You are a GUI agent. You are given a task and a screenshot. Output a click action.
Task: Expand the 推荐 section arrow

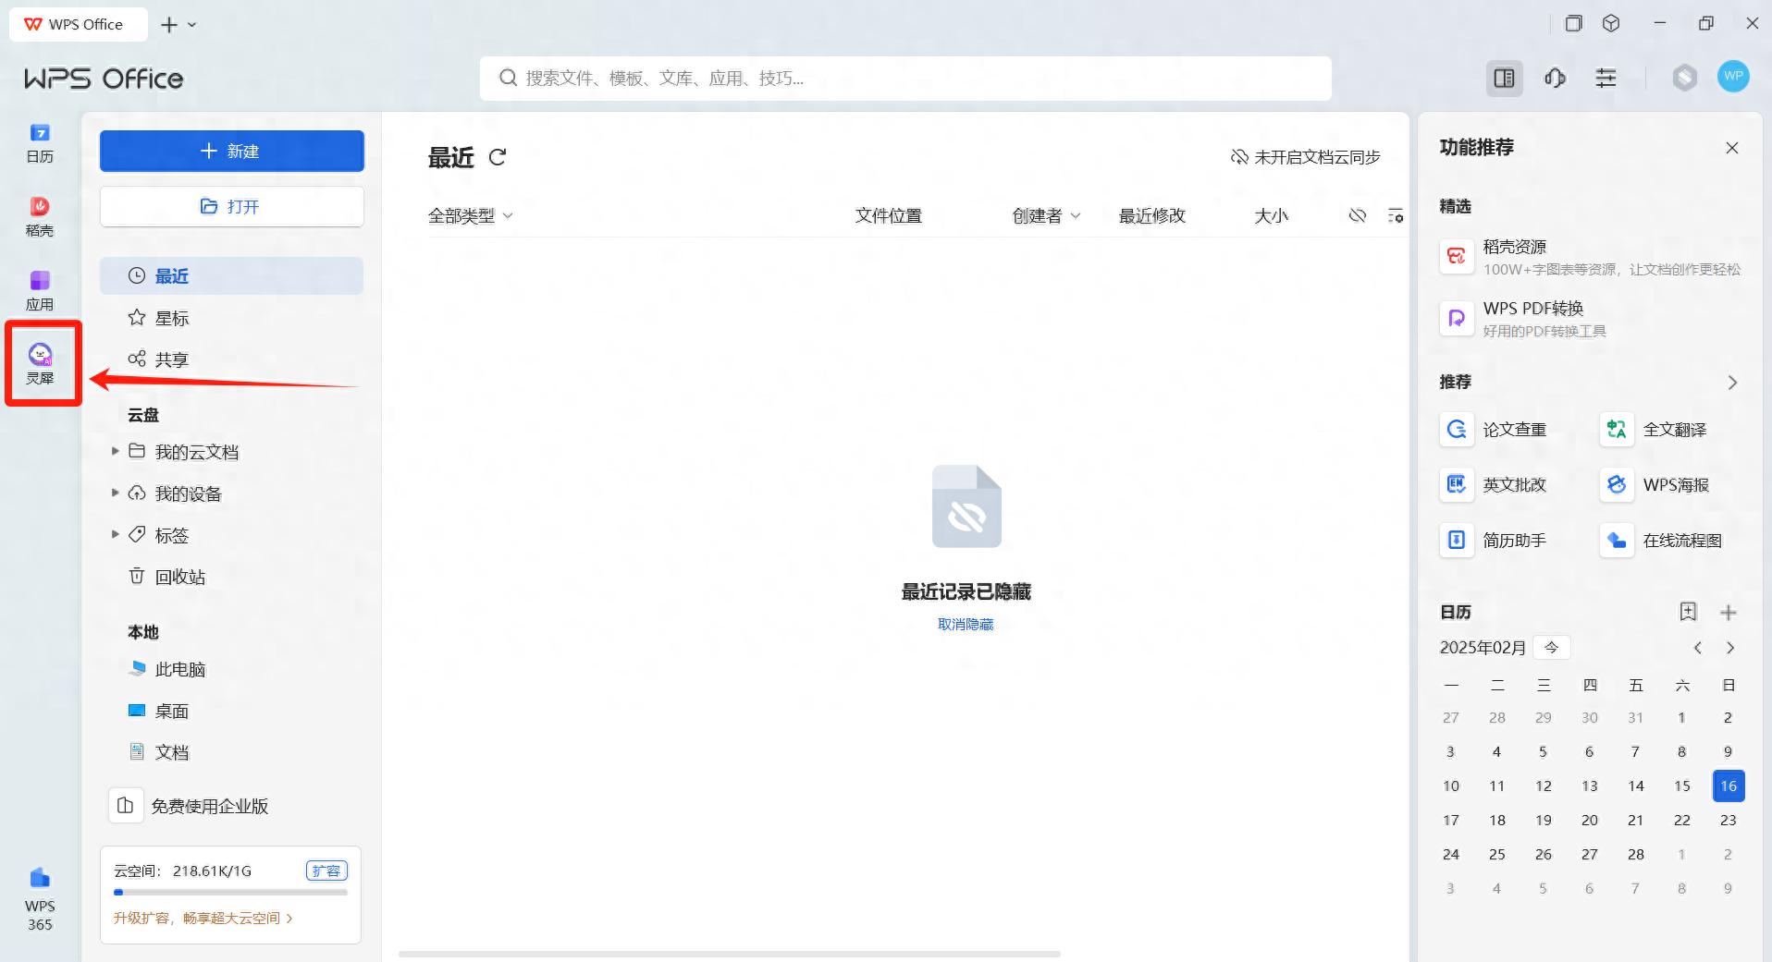[x=1732, y=383]
